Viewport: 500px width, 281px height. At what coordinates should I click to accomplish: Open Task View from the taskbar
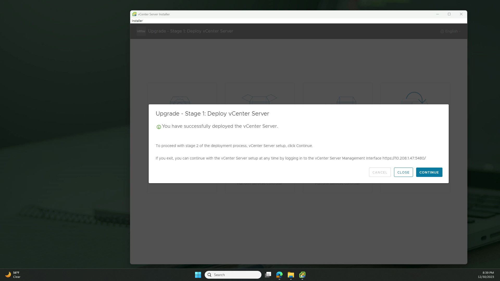(268, 275)
